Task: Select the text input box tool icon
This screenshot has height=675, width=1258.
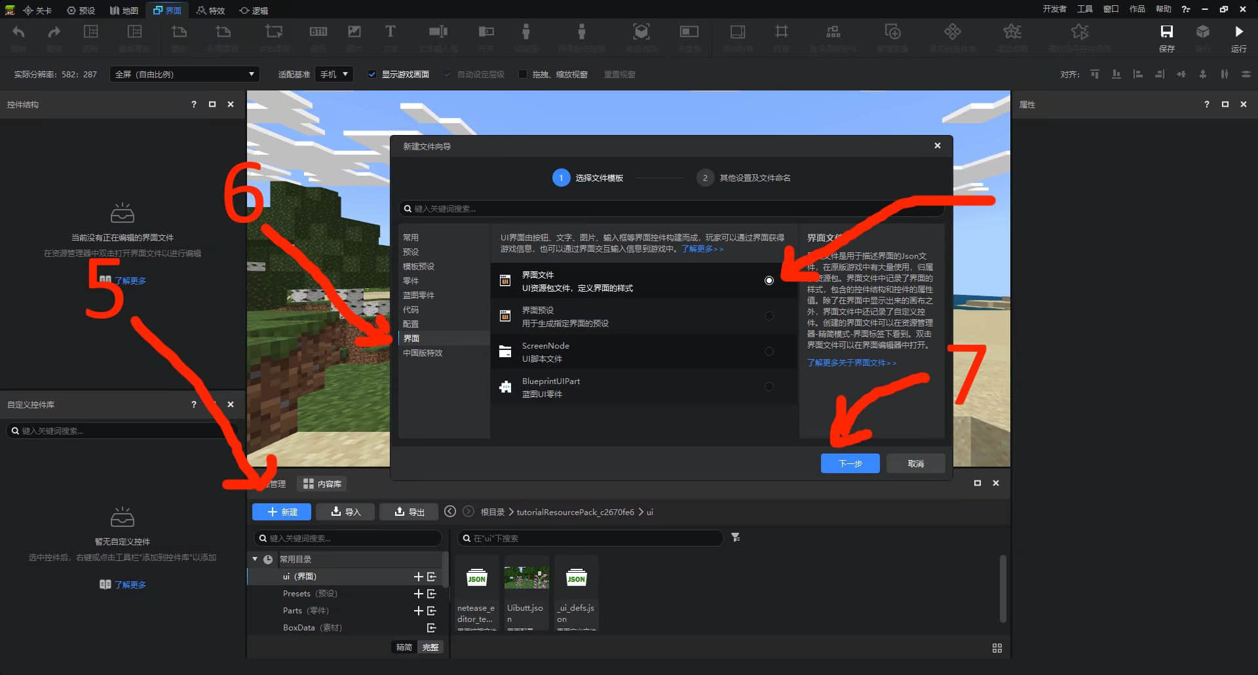Action: pyautogui.click(x=438, y=31)
